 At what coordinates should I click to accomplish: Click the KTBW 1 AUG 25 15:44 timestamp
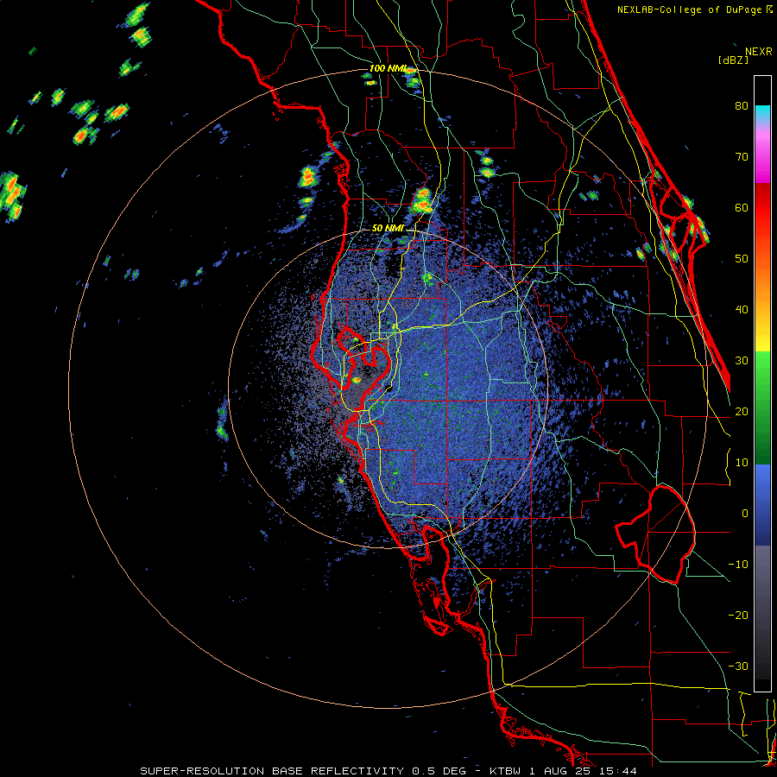[x=563, y=771]
